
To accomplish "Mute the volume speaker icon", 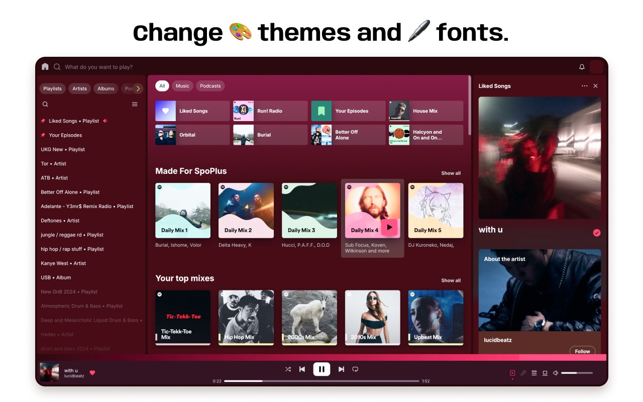I will (x=556, y=373).
